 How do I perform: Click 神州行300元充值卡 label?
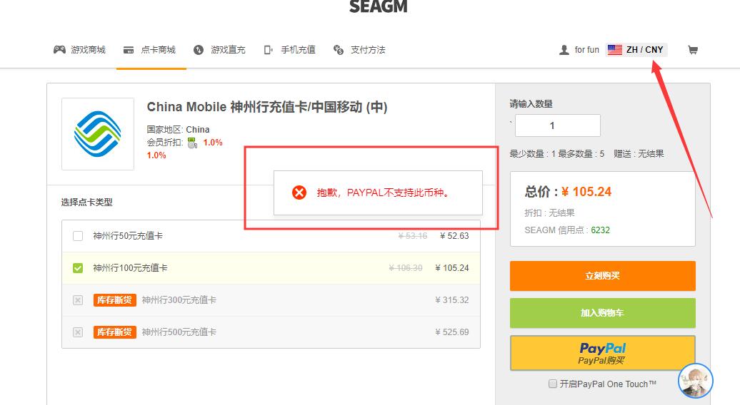(179, 300)
